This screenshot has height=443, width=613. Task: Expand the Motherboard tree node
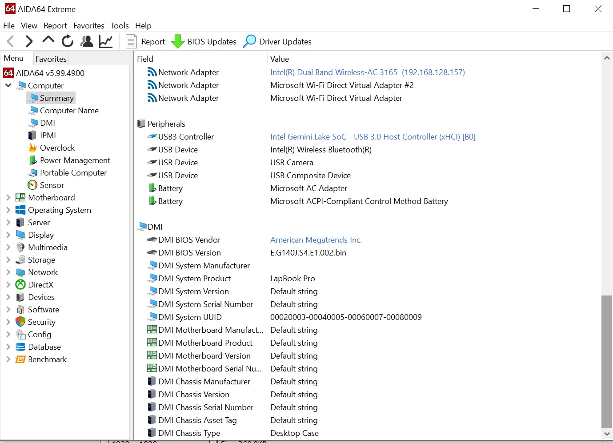(8, 197)
